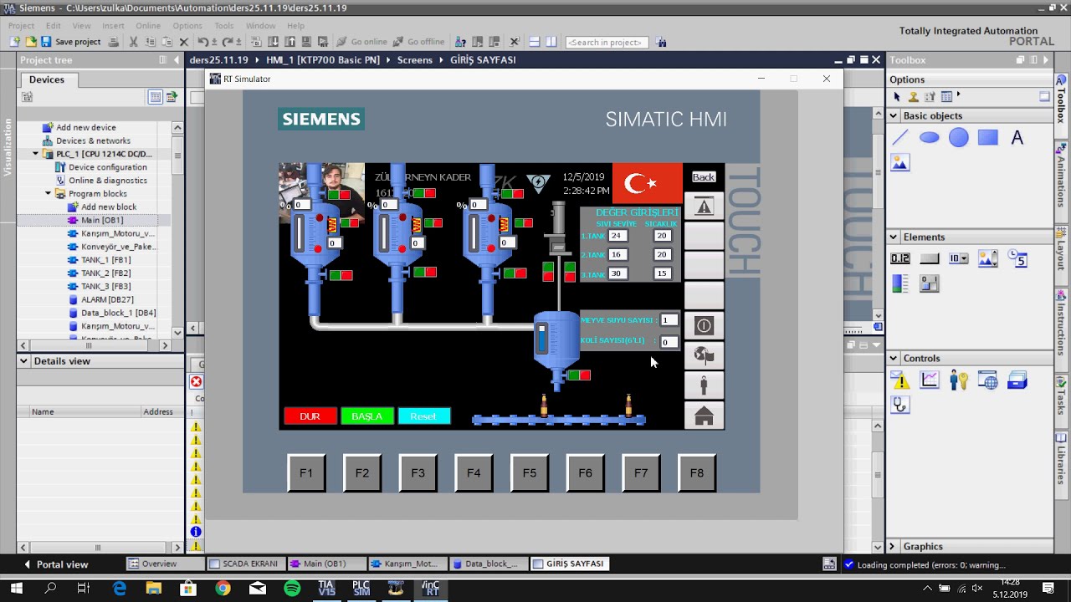Collapse the Details view panel
1071x602 pixels.
click(24, 361)
